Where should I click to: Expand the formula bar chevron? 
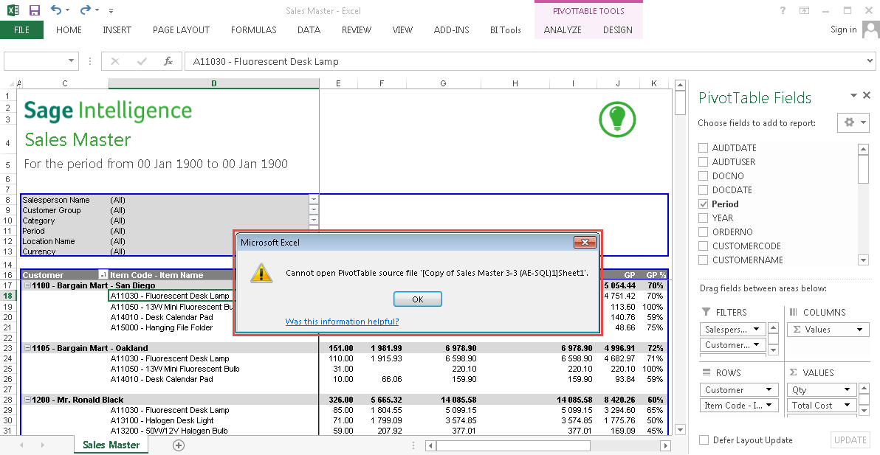pyautogui.click(x=870, y=60)
